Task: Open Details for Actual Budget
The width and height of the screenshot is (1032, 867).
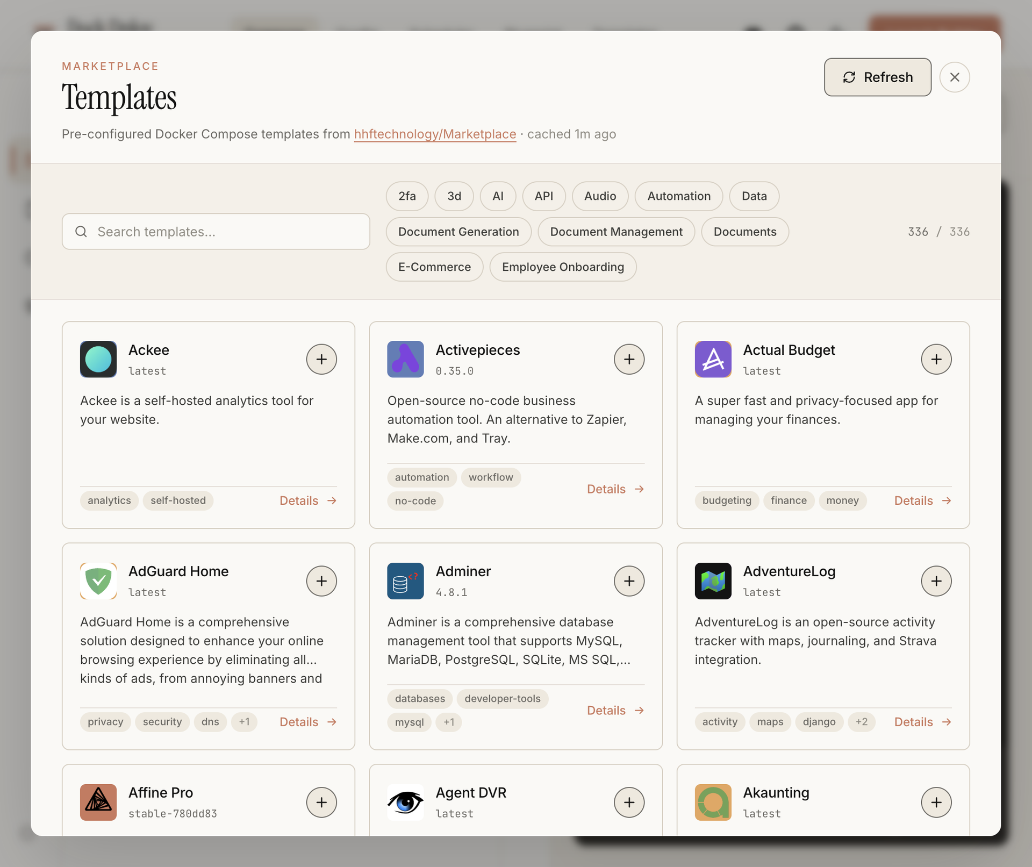Action: point(923,500)
